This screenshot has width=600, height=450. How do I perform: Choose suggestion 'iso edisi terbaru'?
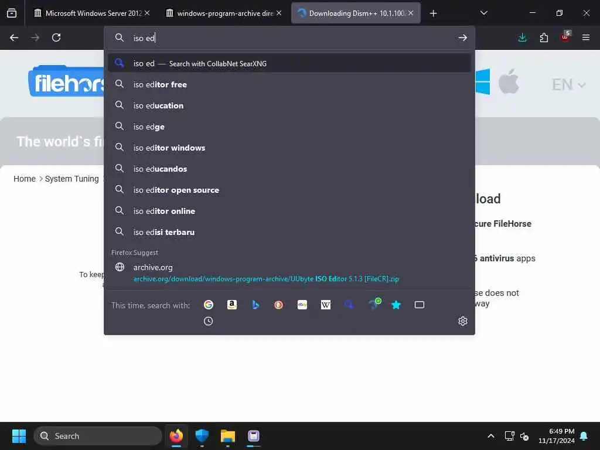click(289, 232)
